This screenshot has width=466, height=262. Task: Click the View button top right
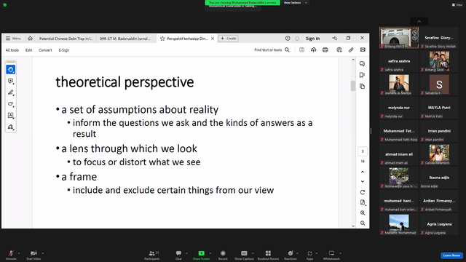click(x=457, y=5)
